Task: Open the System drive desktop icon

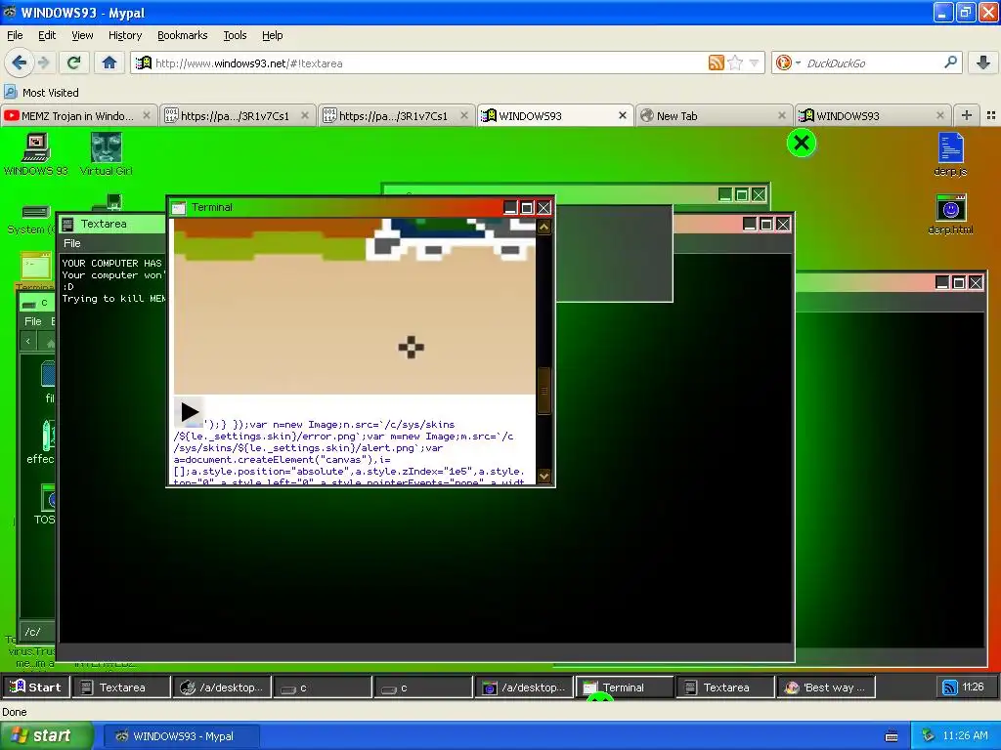Action: (32, 218)
